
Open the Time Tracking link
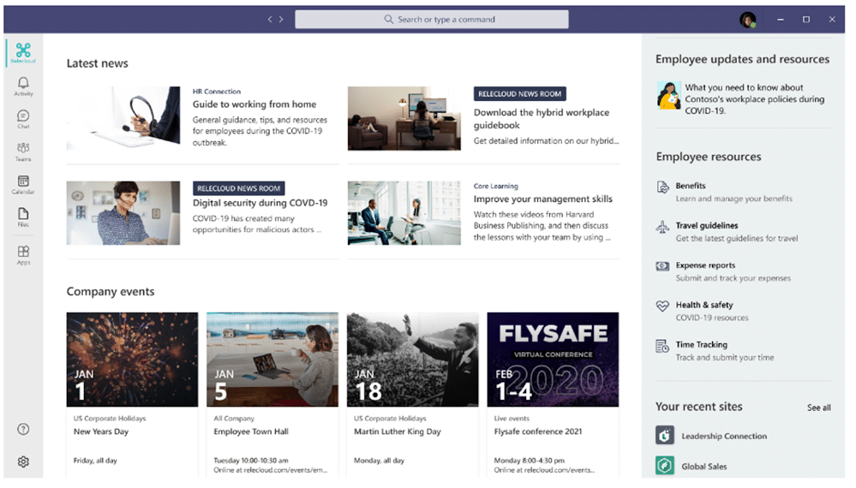point(701,345)
